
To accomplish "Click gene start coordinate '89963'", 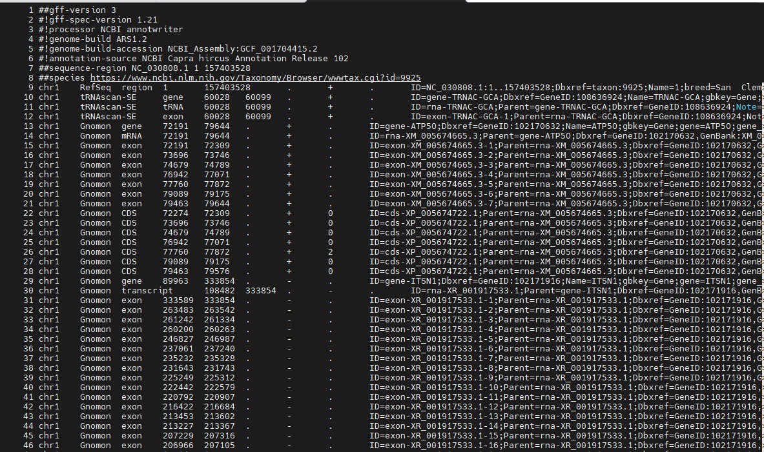I will [x=176, y=281].
